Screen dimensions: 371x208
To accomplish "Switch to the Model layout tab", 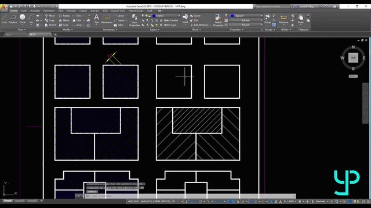I will (x=8, y=201).
